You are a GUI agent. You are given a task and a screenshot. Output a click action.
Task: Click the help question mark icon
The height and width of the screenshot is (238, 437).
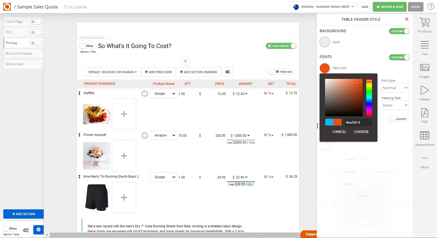pos(431,6)
